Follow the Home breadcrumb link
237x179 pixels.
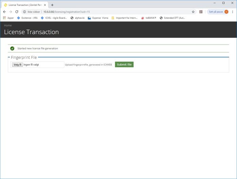[8, 25]
